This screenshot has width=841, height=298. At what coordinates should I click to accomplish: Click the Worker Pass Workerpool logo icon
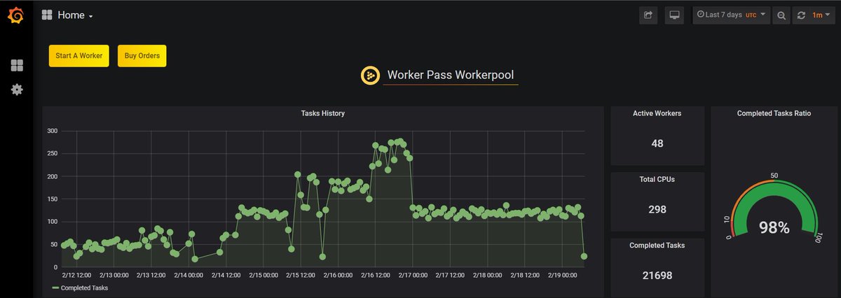click(370, 75)
